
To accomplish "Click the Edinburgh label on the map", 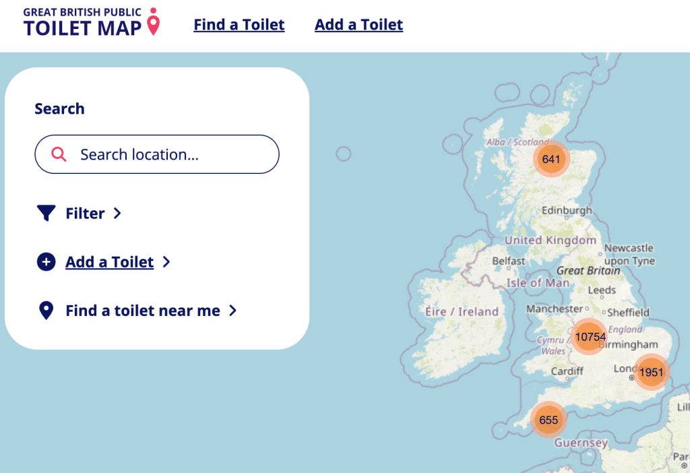I will coord(567,210).
